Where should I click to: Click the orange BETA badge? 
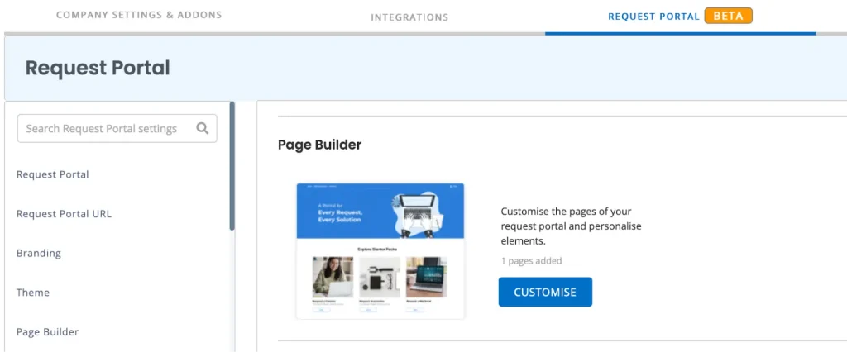pyautogui.click(x=728, y=17)
